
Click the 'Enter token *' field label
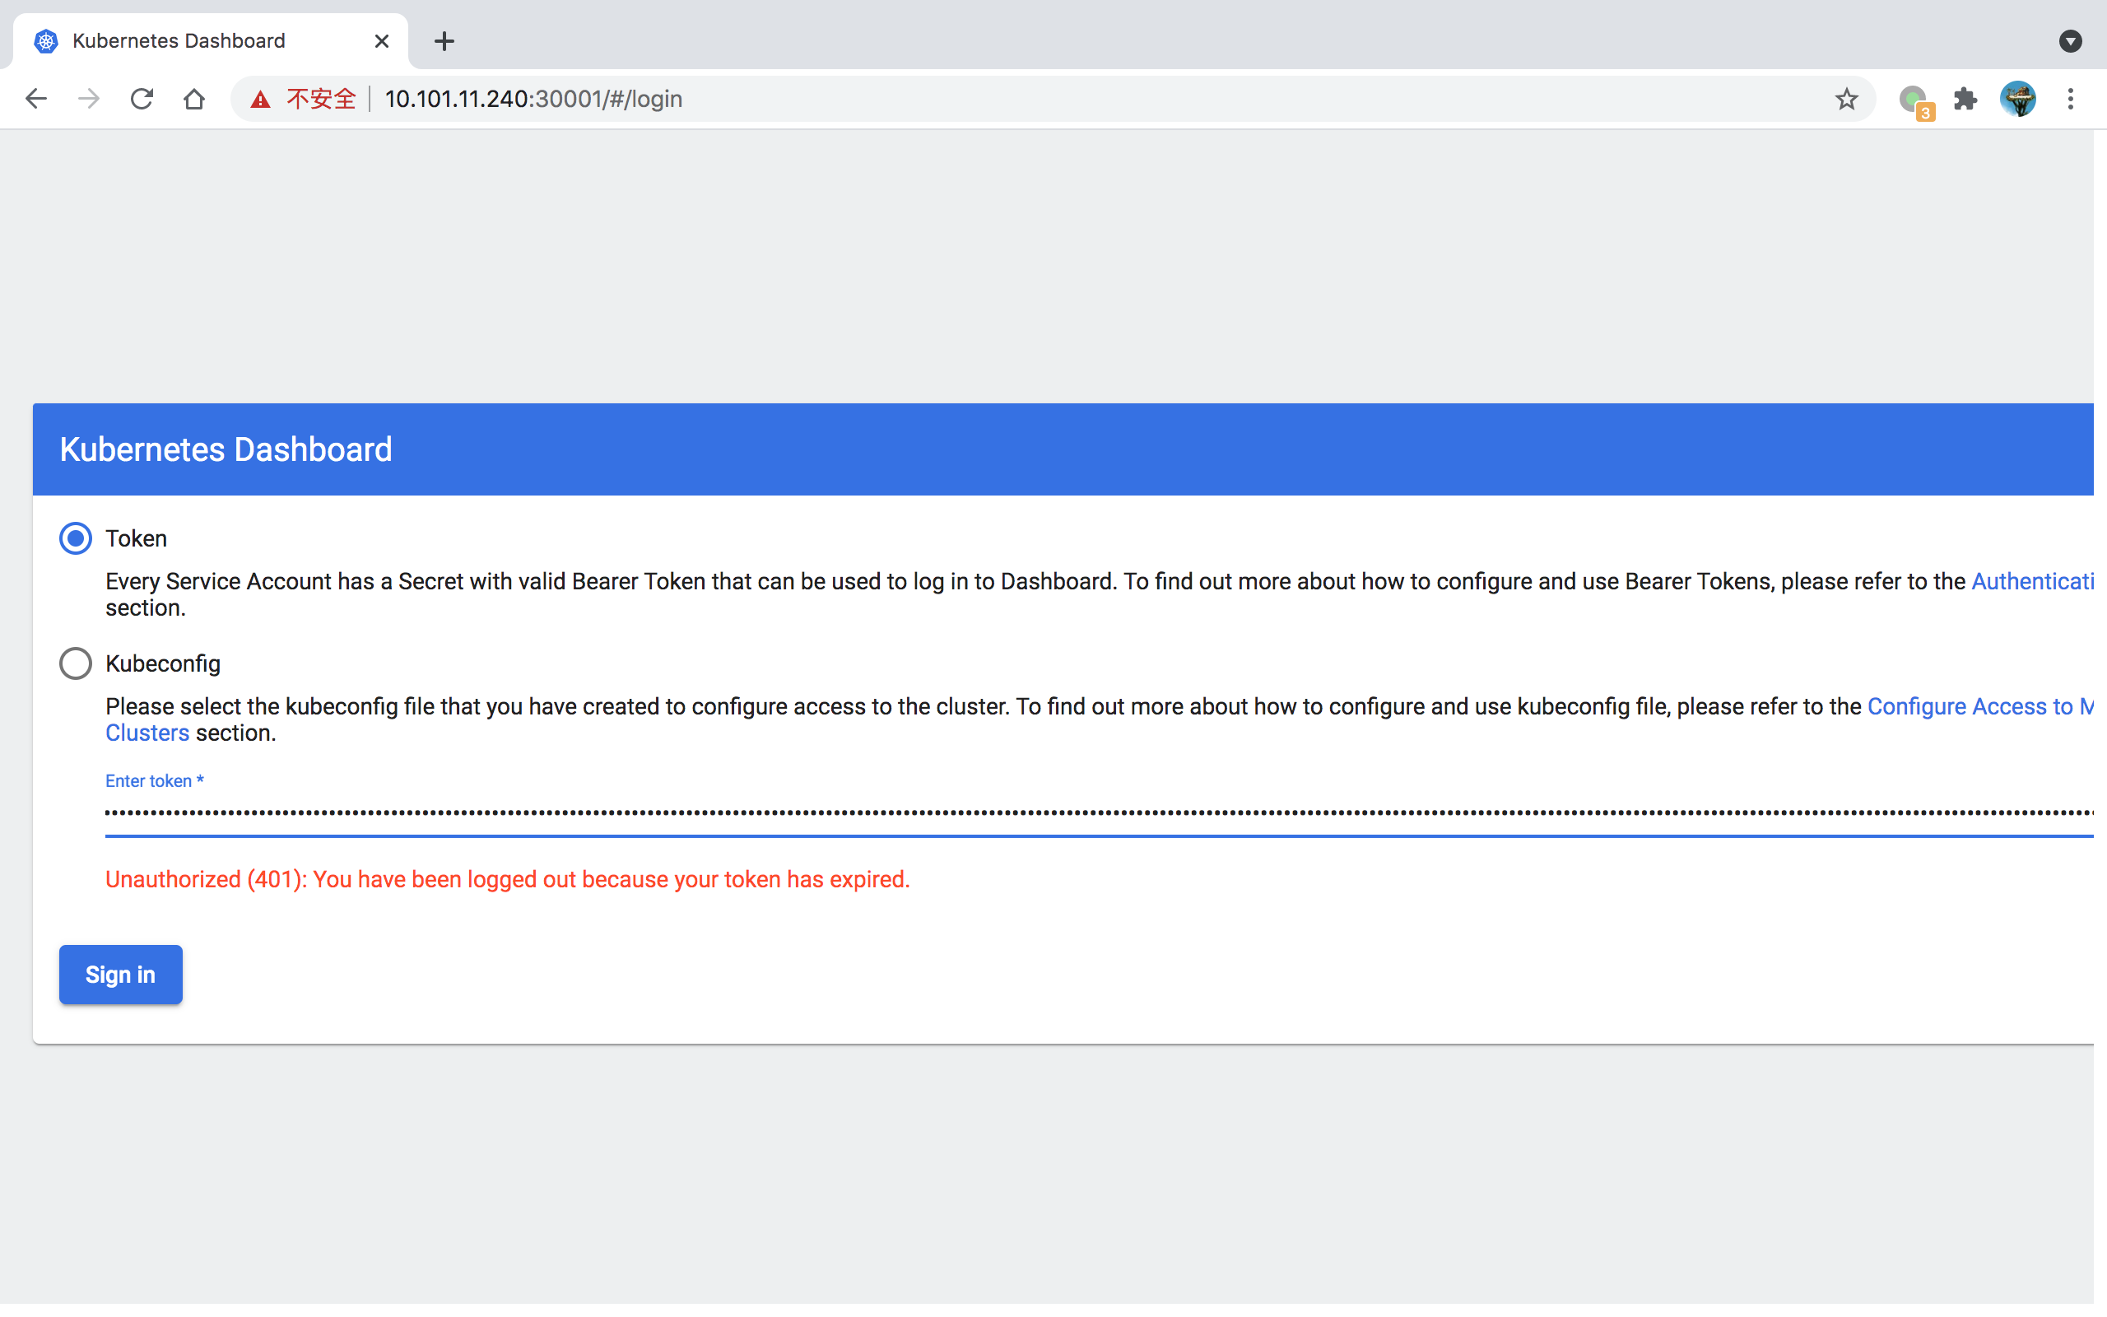coord(155,781)
